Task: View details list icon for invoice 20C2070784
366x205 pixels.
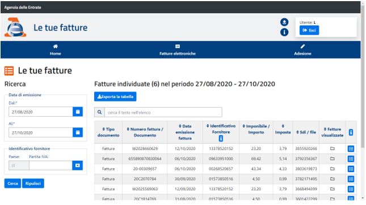Action: pos(351,179)
